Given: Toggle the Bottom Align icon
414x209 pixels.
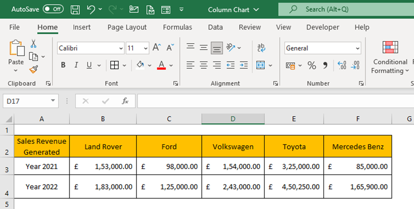Looking at the screenshot, I should [x=217, y=48].
